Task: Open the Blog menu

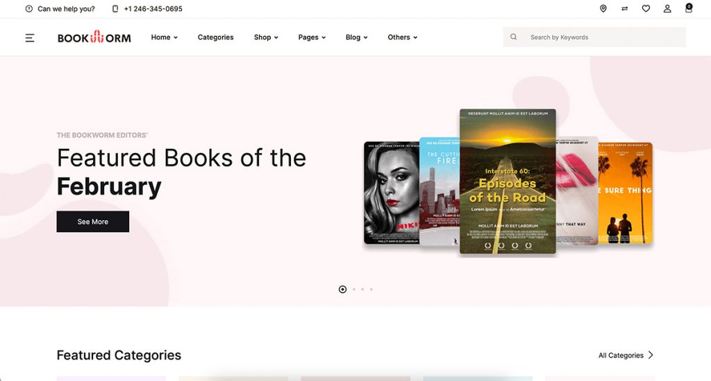Action: click(x=356, y=37)
